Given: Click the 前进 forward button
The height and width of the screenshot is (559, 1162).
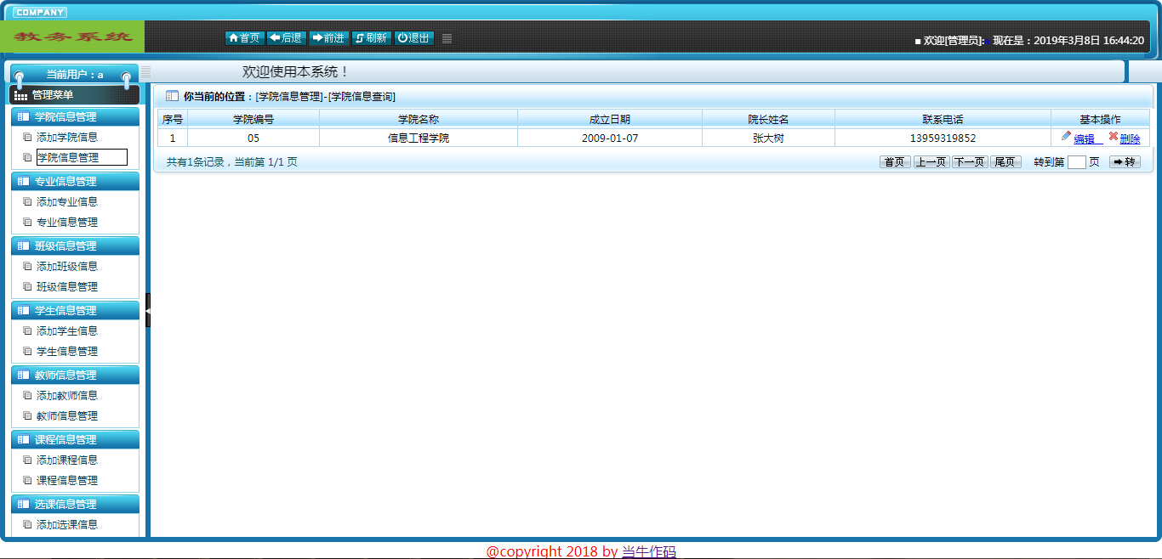Looking at the screenshot, I should tap(328, 38).
